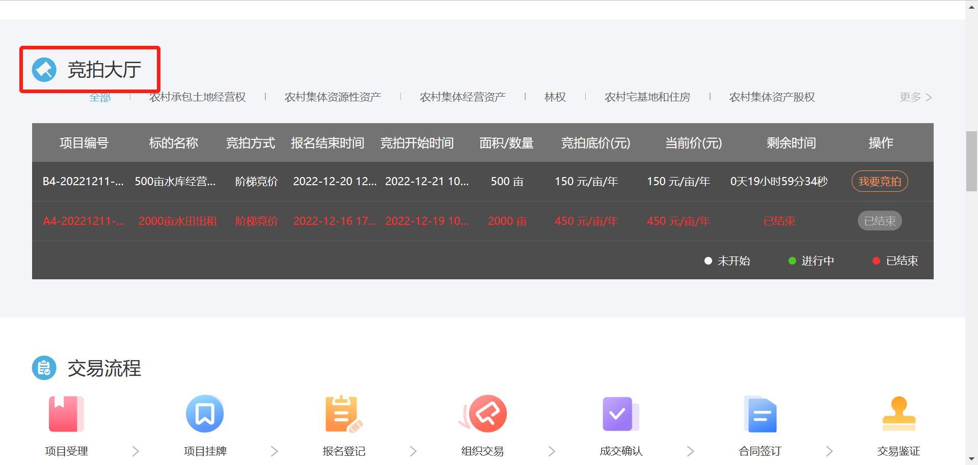This screenshot has height=465, width=978.
Task: Switch to 农村集体资产股权 tab
Action: [772, 97]
